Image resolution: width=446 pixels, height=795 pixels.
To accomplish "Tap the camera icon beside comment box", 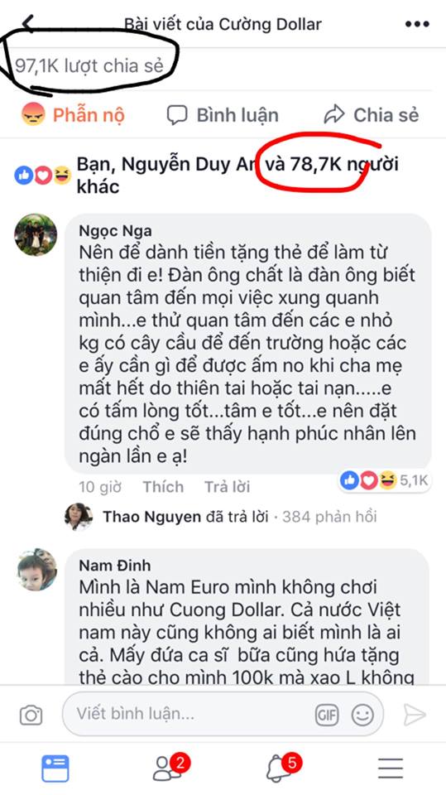I will coord(31,715).
